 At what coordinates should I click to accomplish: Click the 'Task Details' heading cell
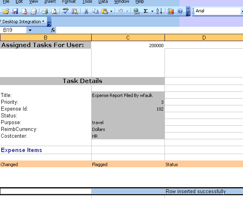[x=82, y=81]
